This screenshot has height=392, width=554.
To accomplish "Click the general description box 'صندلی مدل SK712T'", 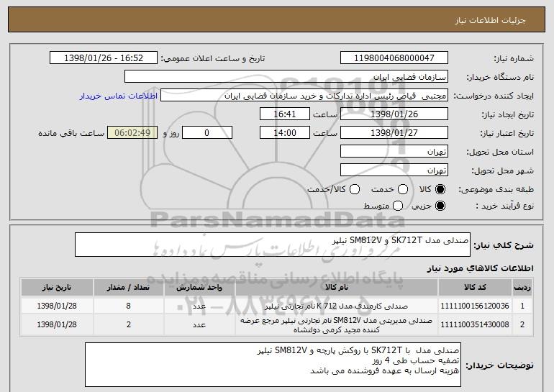I will 273,245.
